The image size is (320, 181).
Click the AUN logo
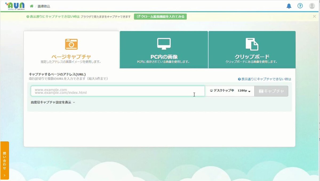(15, 6)
